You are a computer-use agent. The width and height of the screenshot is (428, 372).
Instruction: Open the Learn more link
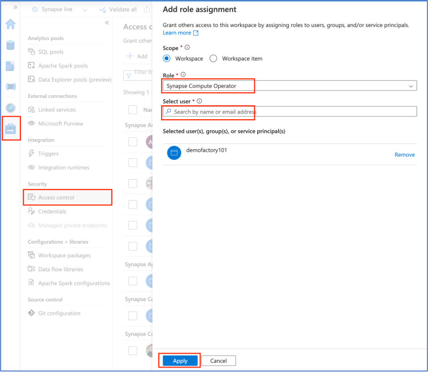click(x=180, y=33)
